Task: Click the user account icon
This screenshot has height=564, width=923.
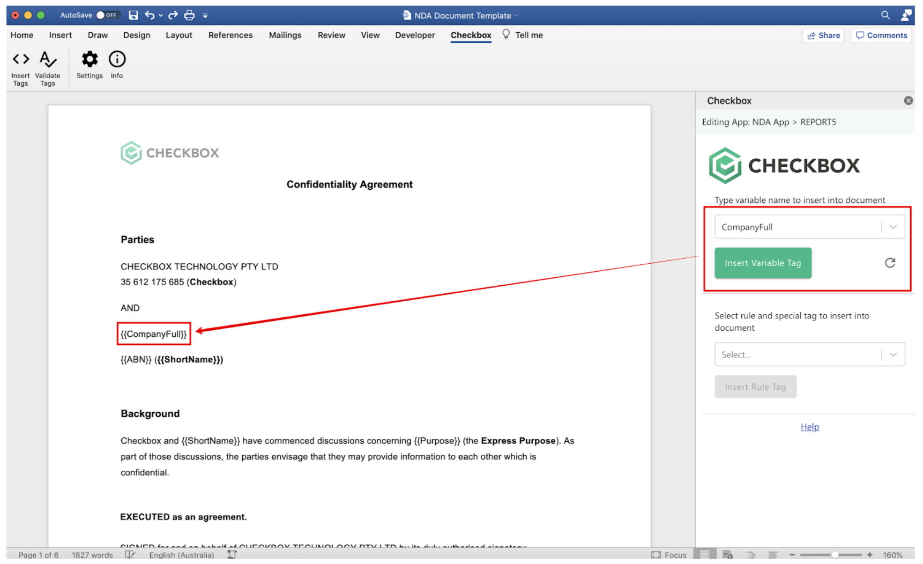Action: tap(906, 15)
